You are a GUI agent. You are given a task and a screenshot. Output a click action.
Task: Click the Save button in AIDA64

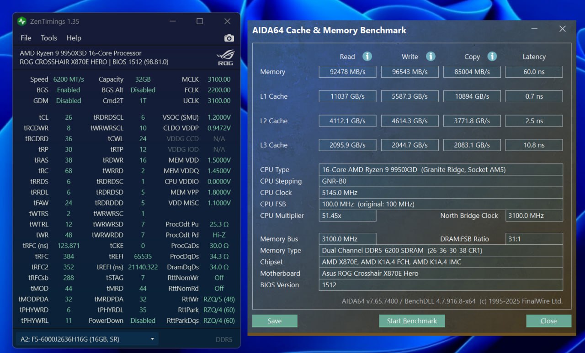pos(275,321)
